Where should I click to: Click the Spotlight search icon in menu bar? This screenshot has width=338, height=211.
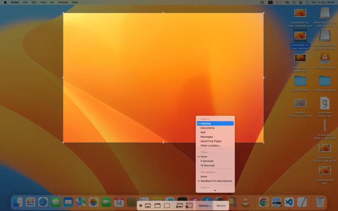(294, 2)
